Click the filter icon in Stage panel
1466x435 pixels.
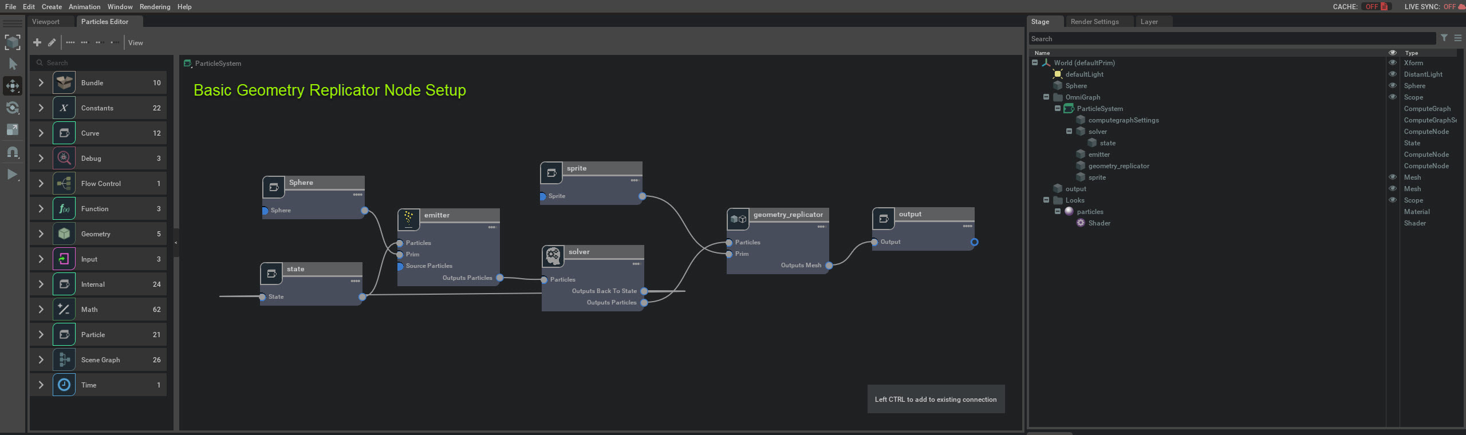1444,38
